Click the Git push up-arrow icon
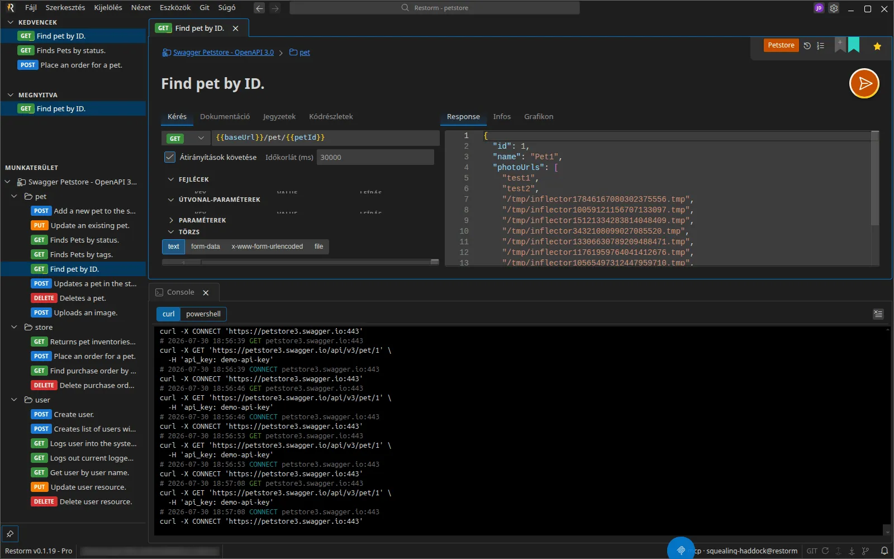The width and height of the screenshot is (894, 559). 838,551
